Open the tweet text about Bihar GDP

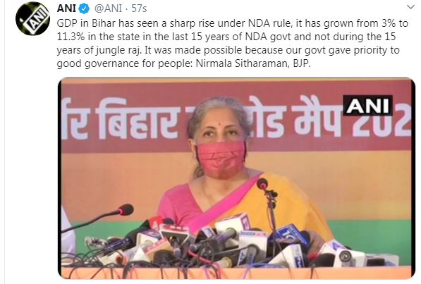click(x=232, y=43)
